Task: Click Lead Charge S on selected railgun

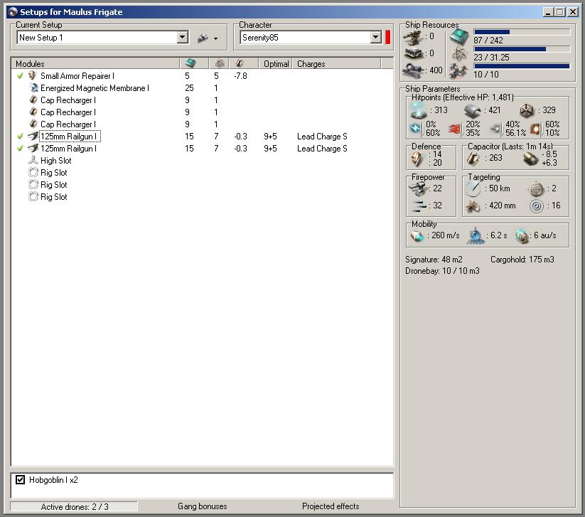Action: pos(322,137)
